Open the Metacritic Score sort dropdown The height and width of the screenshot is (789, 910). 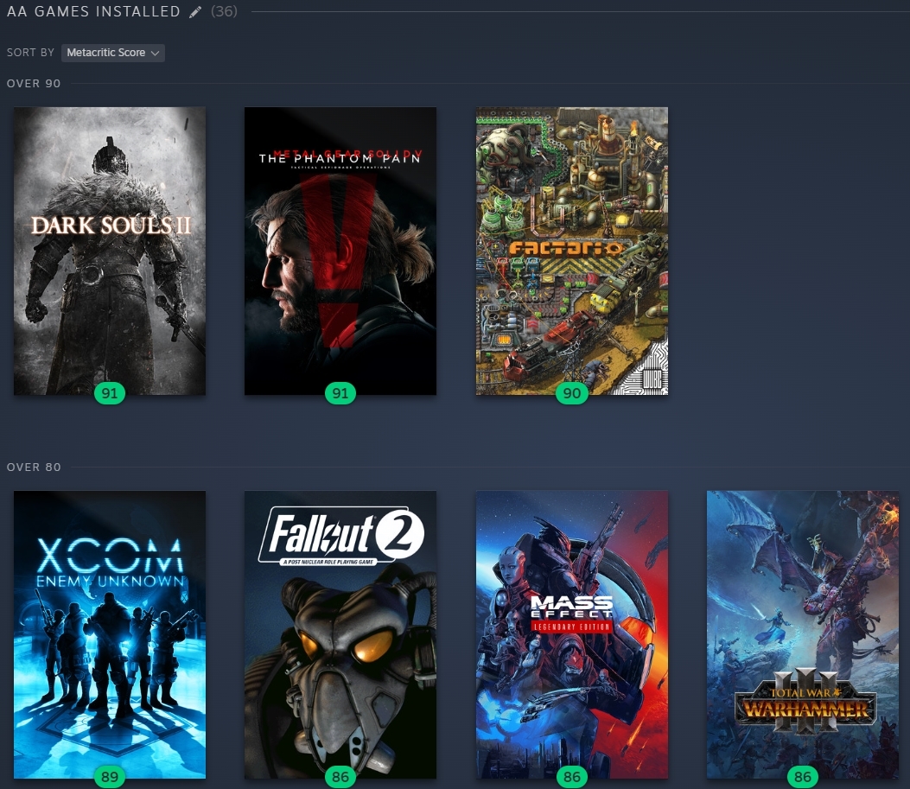[x=113, y=53]
